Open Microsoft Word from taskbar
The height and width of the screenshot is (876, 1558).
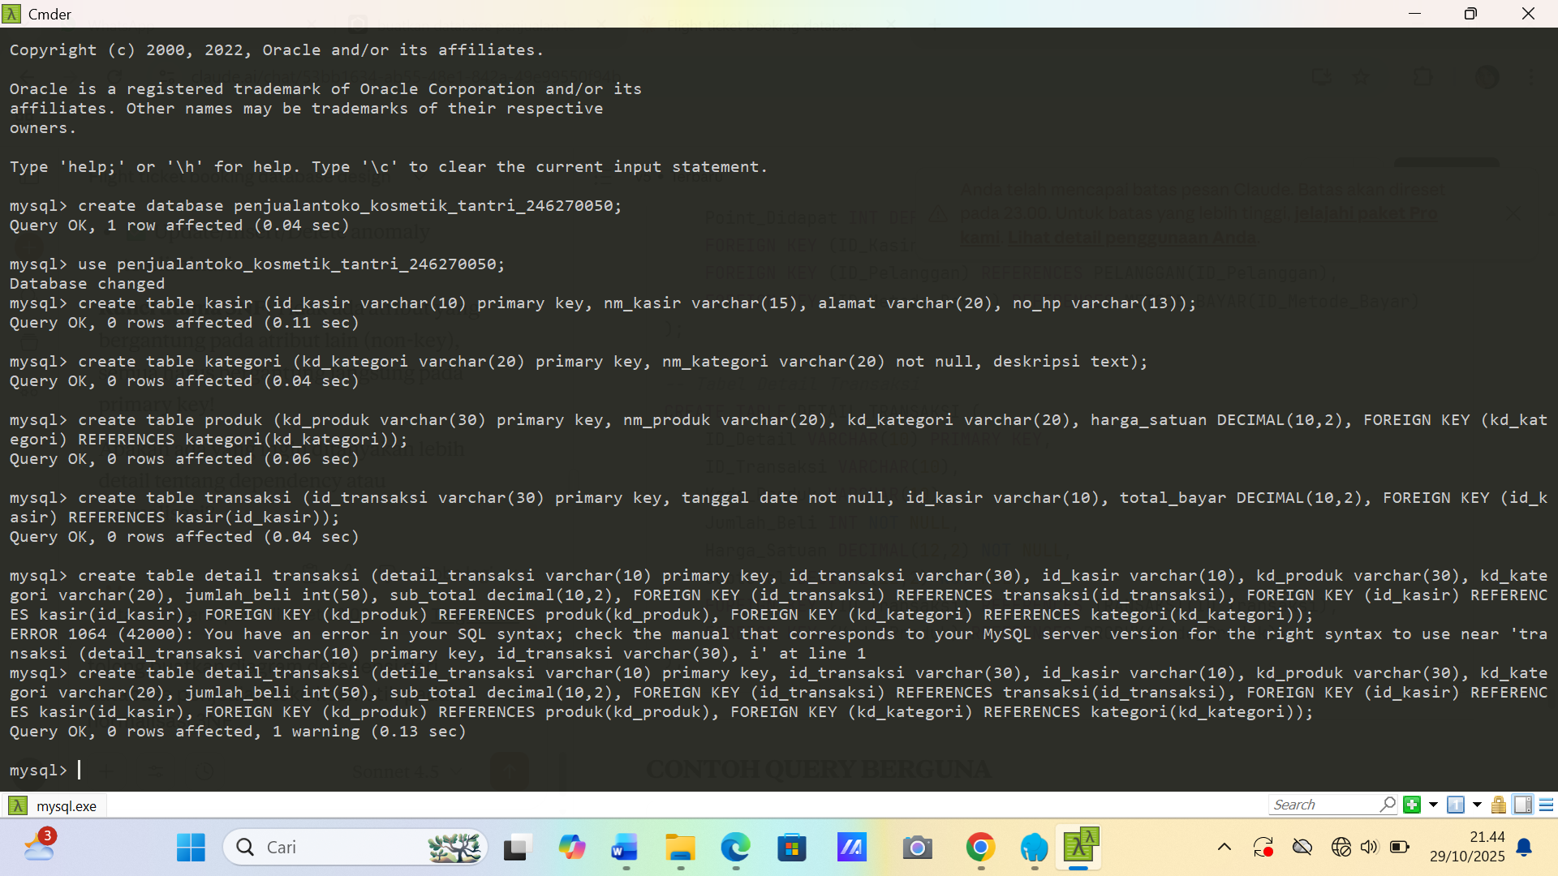(624, 848)
